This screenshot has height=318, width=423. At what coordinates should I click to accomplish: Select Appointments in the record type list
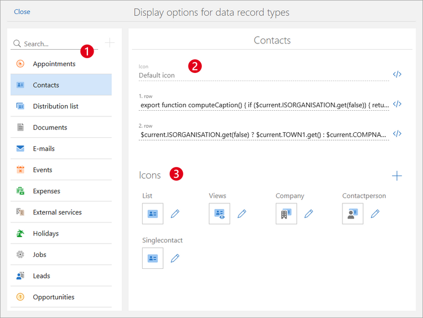(54, 64)
